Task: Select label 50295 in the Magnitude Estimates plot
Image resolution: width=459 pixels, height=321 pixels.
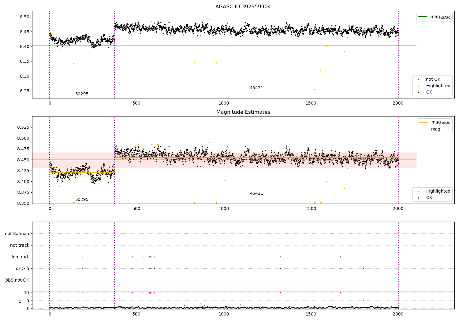Action: click(82, 200)
